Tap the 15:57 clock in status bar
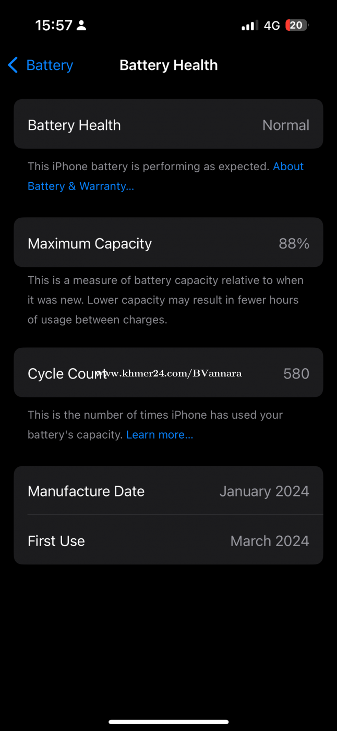Viewport: 337px width, 731px height. 53,26
